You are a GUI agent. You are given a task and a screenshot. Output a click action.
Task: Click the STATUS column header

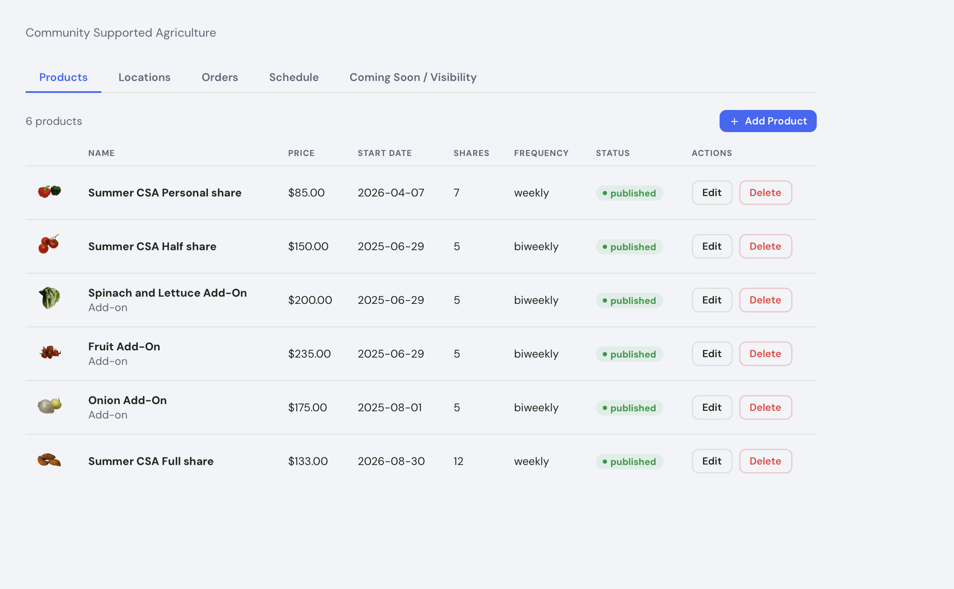613,153
